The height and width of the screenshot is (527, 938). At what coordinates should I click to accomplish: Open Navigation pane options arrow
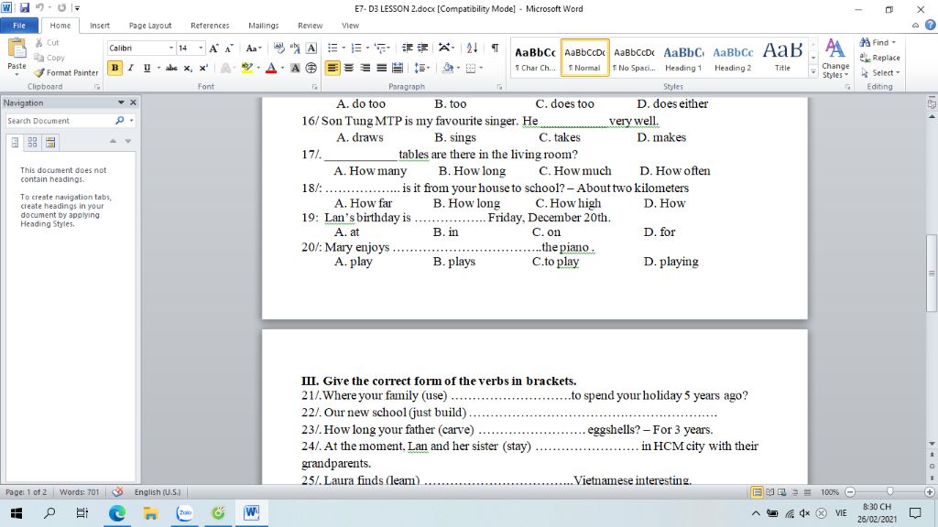coord(121,102)
